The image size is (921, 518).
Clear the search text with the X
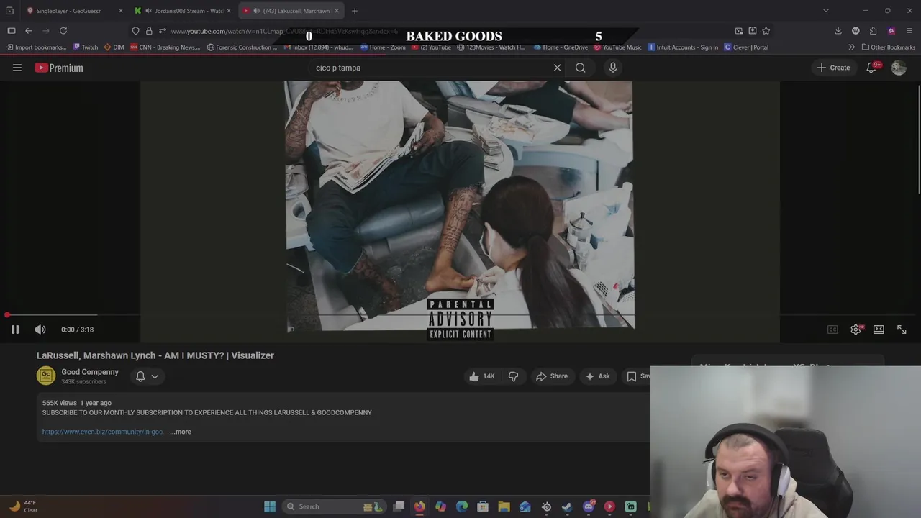pyautogui.click(x=557, y=68)
